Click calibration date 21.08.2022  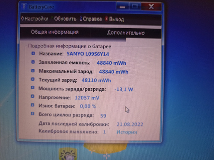(x=130, y=124)
